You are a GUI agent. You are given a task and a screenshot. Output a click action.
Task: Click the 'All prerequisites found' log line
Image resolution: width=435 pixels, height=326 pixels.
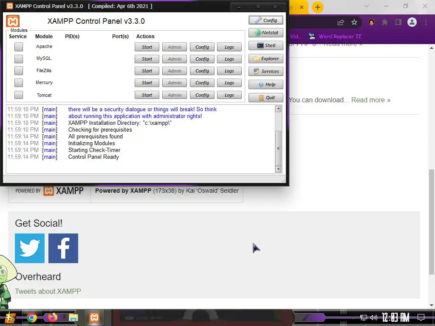click(x=96, y=136)
